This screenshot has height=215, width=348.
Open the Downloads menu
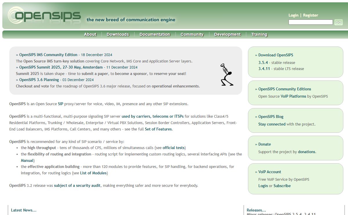(x=118, y=34)
